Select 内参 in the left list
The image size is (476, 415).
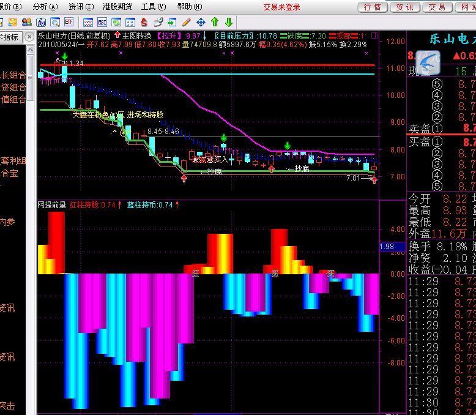coord(7,222)
